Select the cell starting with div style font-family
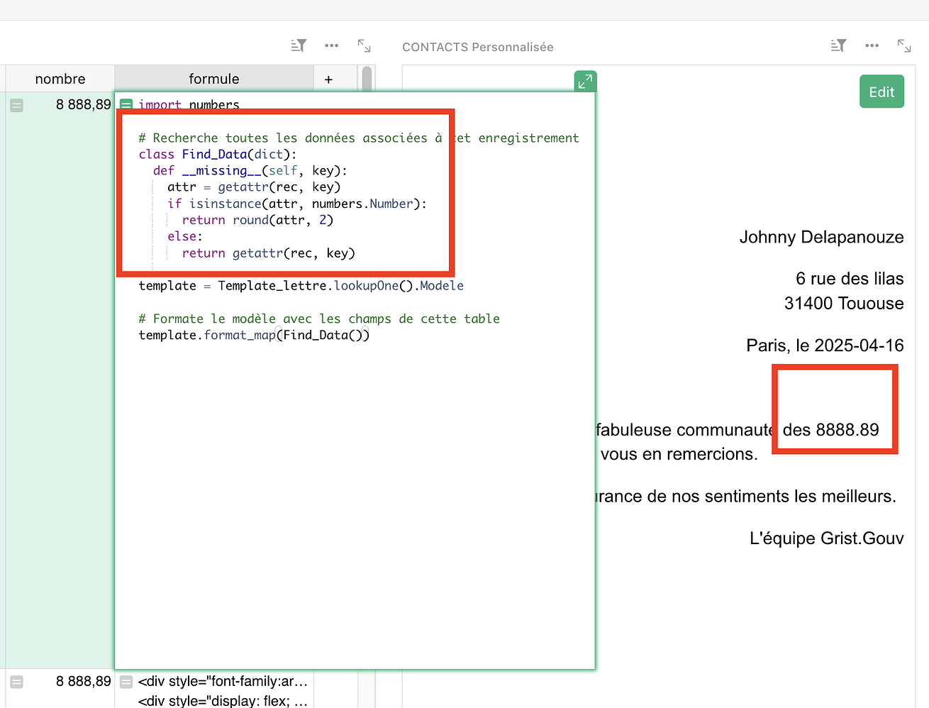Image resolution: width=929 pixels, height=708 pixels. 223,682
